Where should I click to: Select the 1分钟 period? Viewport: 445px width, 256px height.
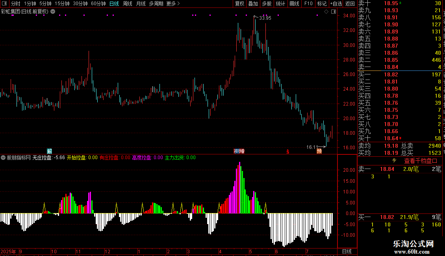30,4
